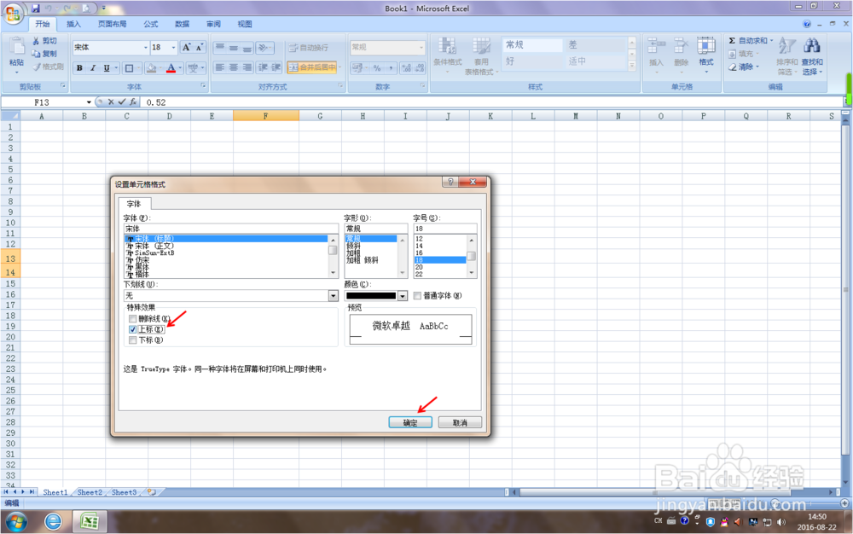The height and width of the screenshot is (534, 853).
Task: Open the number format dropdown
Action: tap(421, 48)
